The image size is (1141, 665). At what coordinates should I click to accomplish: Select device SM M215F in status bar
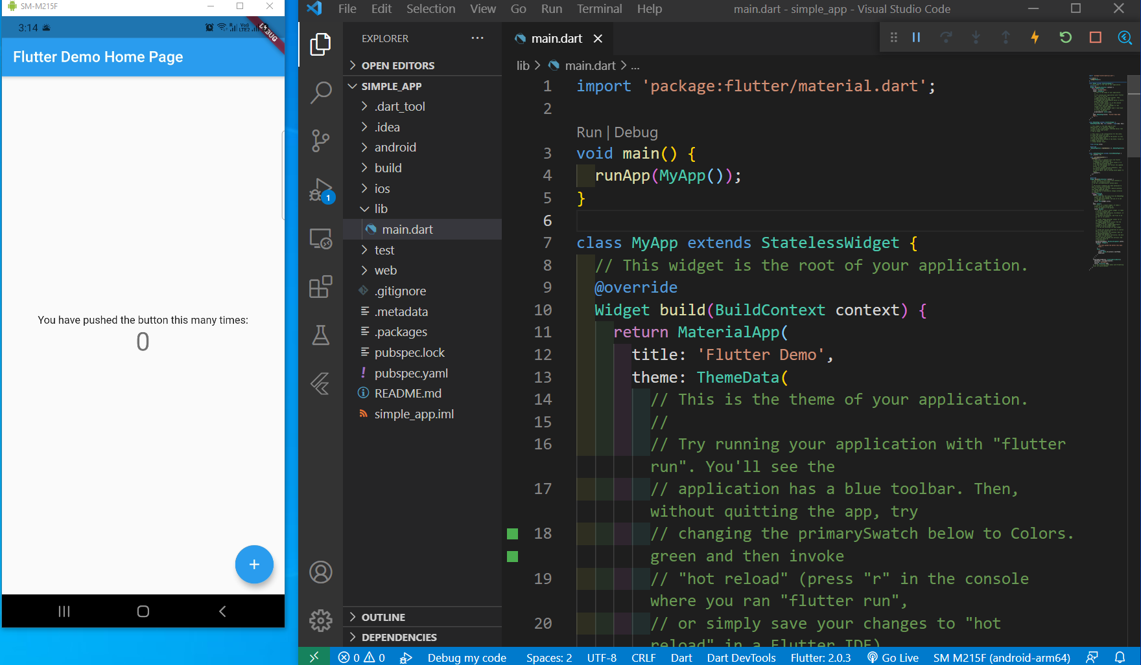(x=1001, y=657)
